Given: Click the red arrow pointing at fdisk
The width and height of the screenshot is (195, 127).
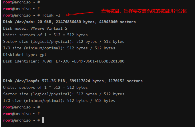Looking at the screenshot, I should coord(80,14).
